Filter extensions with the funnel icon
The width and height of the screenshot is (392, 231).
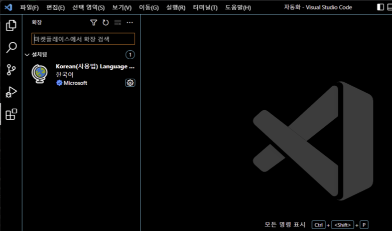pyautogui.click(x=93, y=23)
